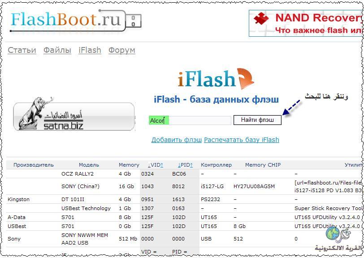Image resolution: width=364 pixels, height=258 pixels.
Task: Open the NAND Recovery banner ad
Action: pos(306,23)
